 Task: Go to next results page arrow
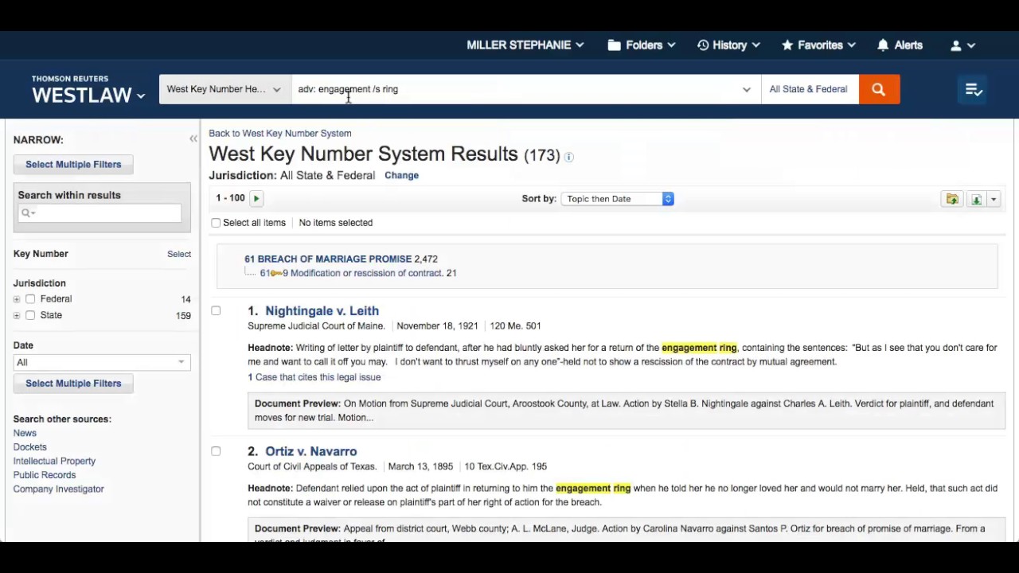pyautogui.click(x=256, y=198)
